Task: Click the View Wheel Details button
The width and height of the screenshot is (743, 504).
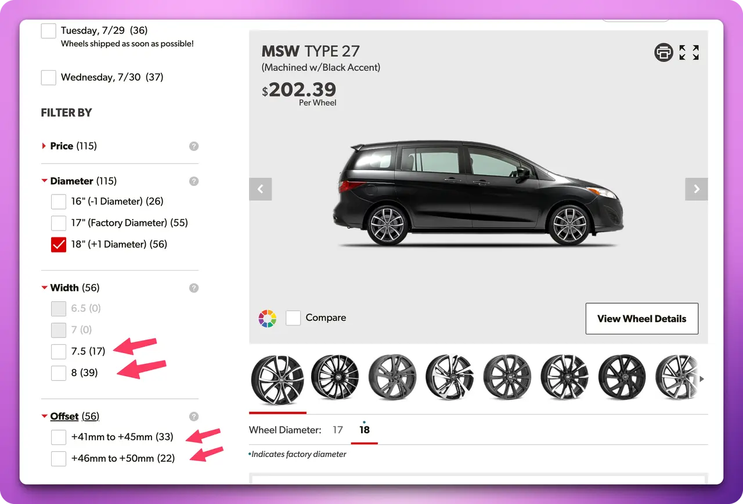Action: [x=642, y=319]
